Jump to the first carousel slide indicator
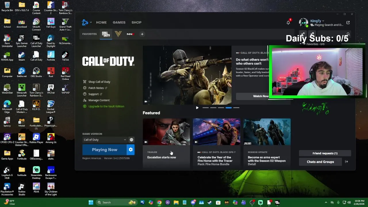The width and height of the screenshot is (368, 207). coord(206,108)
